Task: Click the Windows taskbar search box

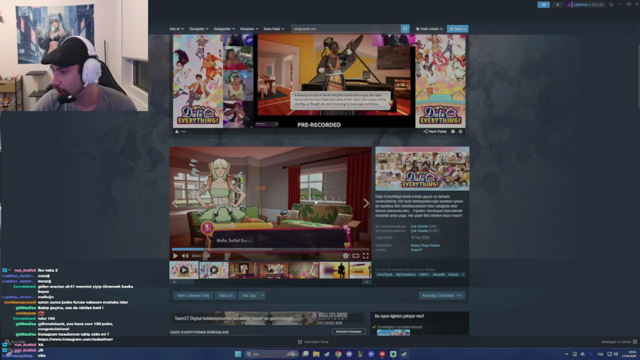Action: (271, 354)
